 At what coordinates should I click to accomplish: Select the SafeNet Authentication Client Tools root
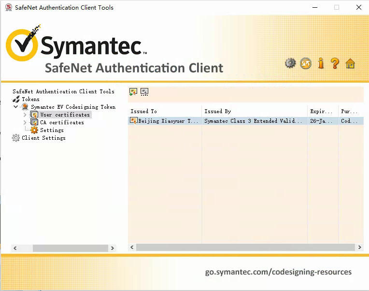(x=64, y=91)
